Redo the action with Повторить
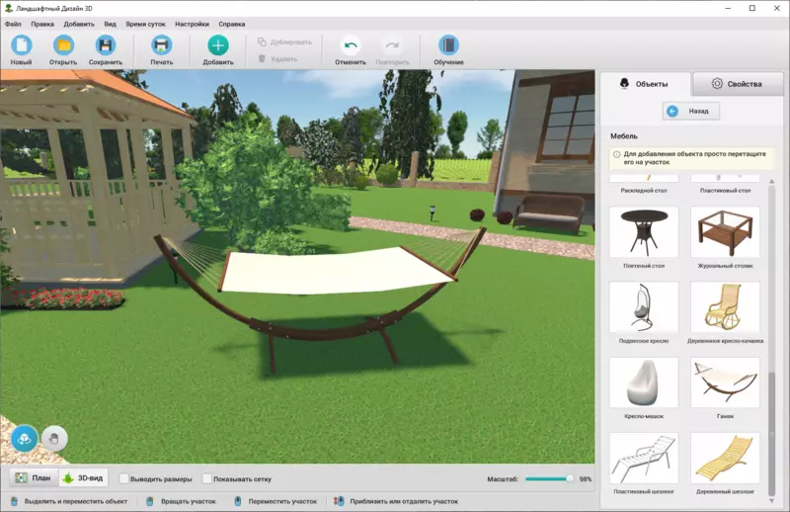 [x=392, y=50]
